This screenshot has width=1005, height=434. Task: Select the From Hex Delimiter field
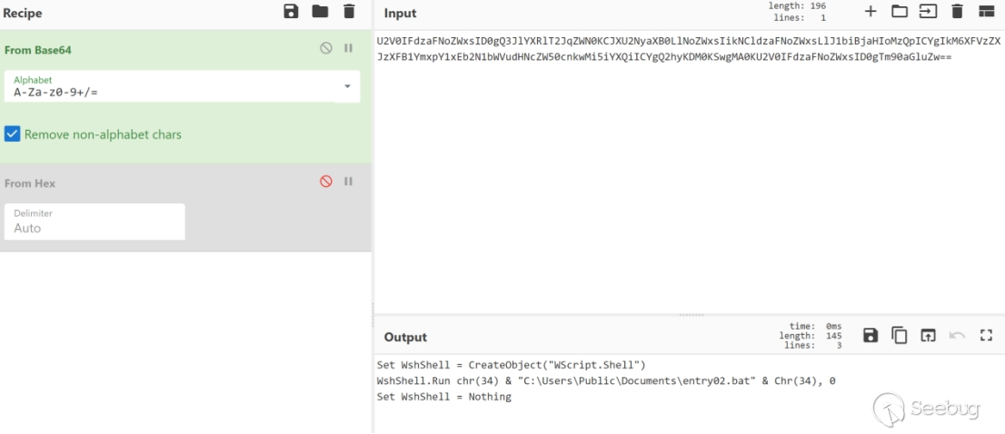pos(95,222)
